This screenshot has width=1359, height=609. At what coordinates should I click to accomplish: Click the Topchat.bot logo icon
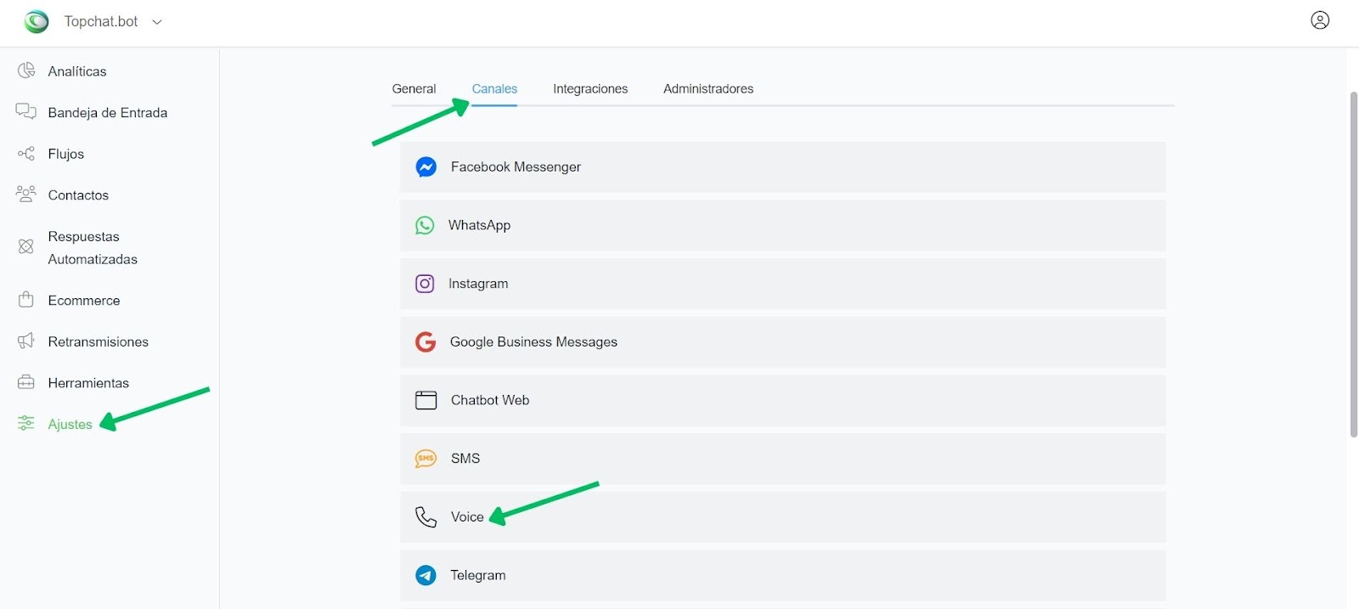point(37,22)
